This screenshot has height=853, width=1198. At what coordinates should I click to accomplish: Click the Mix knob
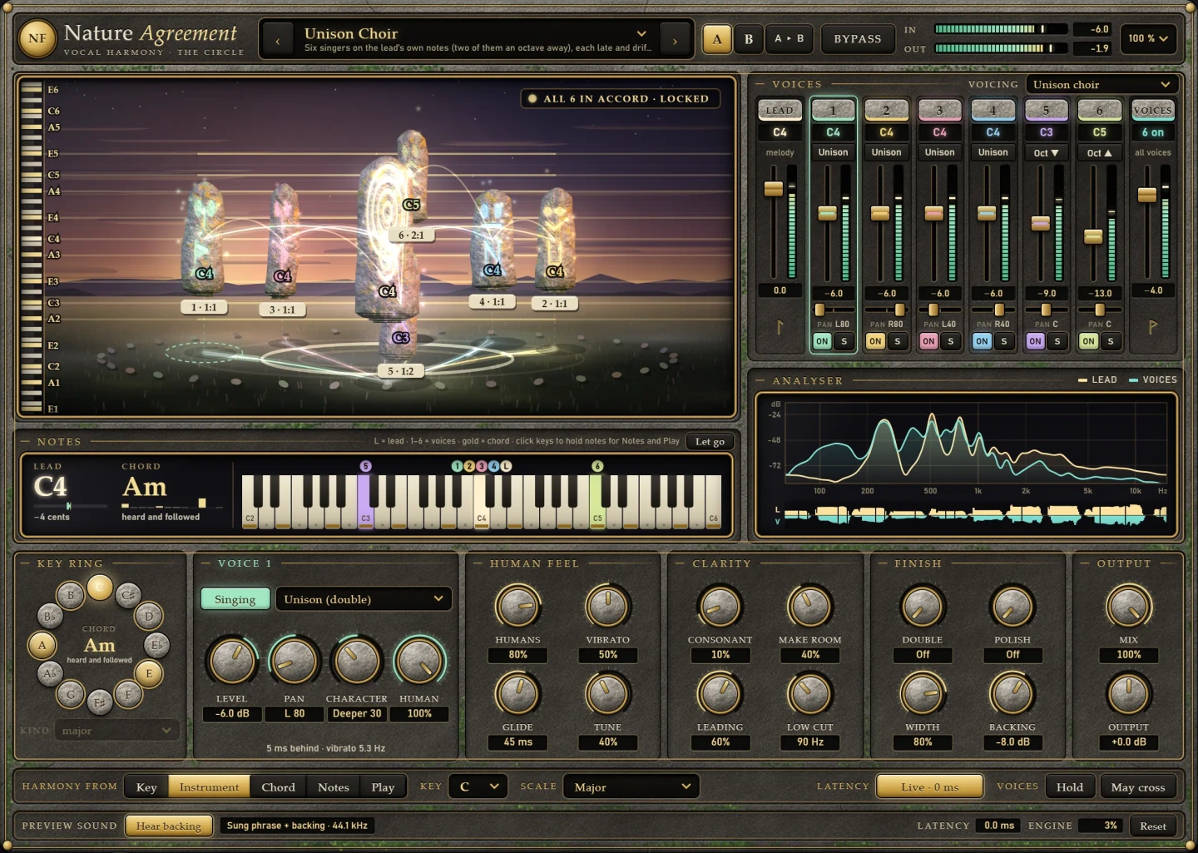(1128, 607)
